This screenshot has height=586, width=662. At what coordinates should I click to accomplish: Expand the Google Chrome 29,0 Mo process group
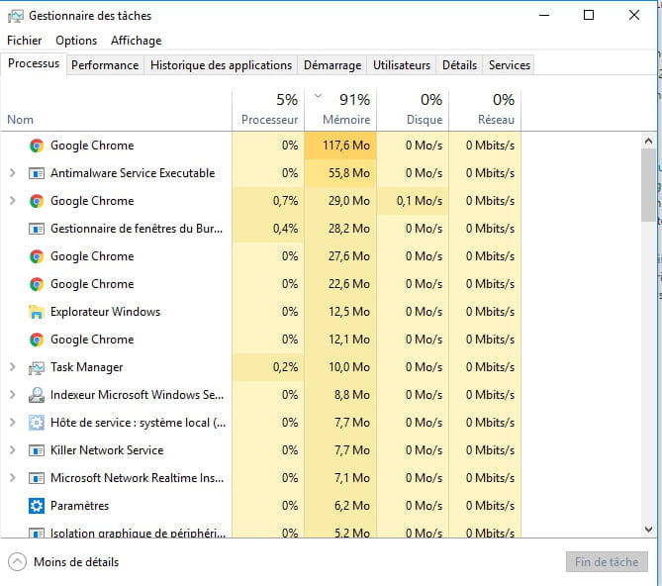click(12, 201)
